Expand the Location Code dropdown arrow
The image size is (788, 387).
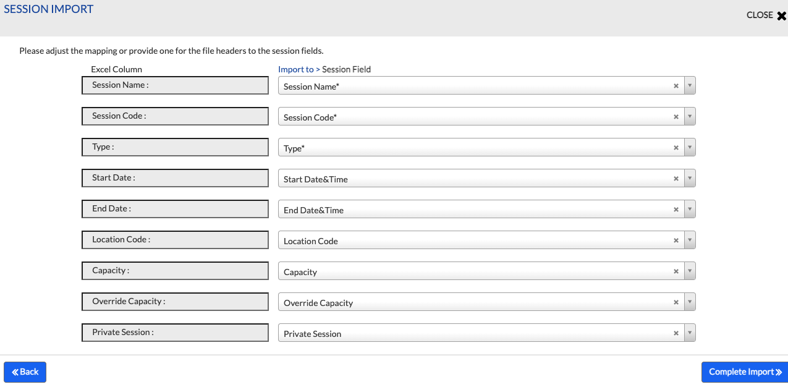pyautogui.click(x=690, y=240)
